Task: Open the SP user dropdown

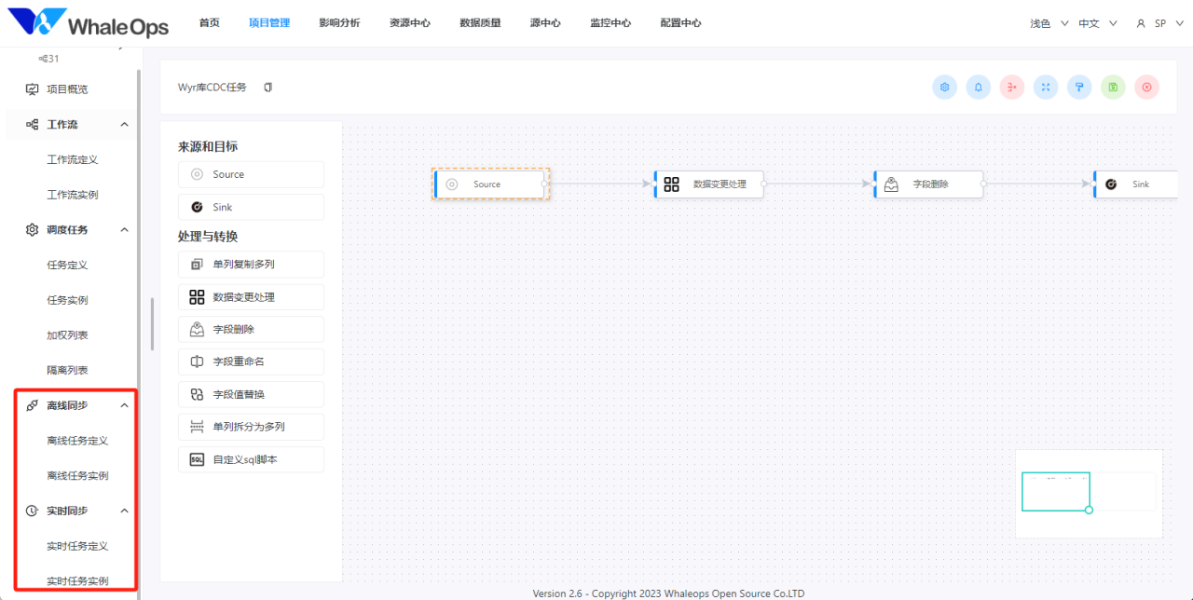Action: pyautogui.click(x=1159, y=23)
